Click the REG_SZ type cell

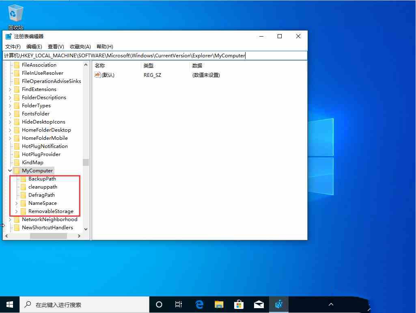pos(152,75)
